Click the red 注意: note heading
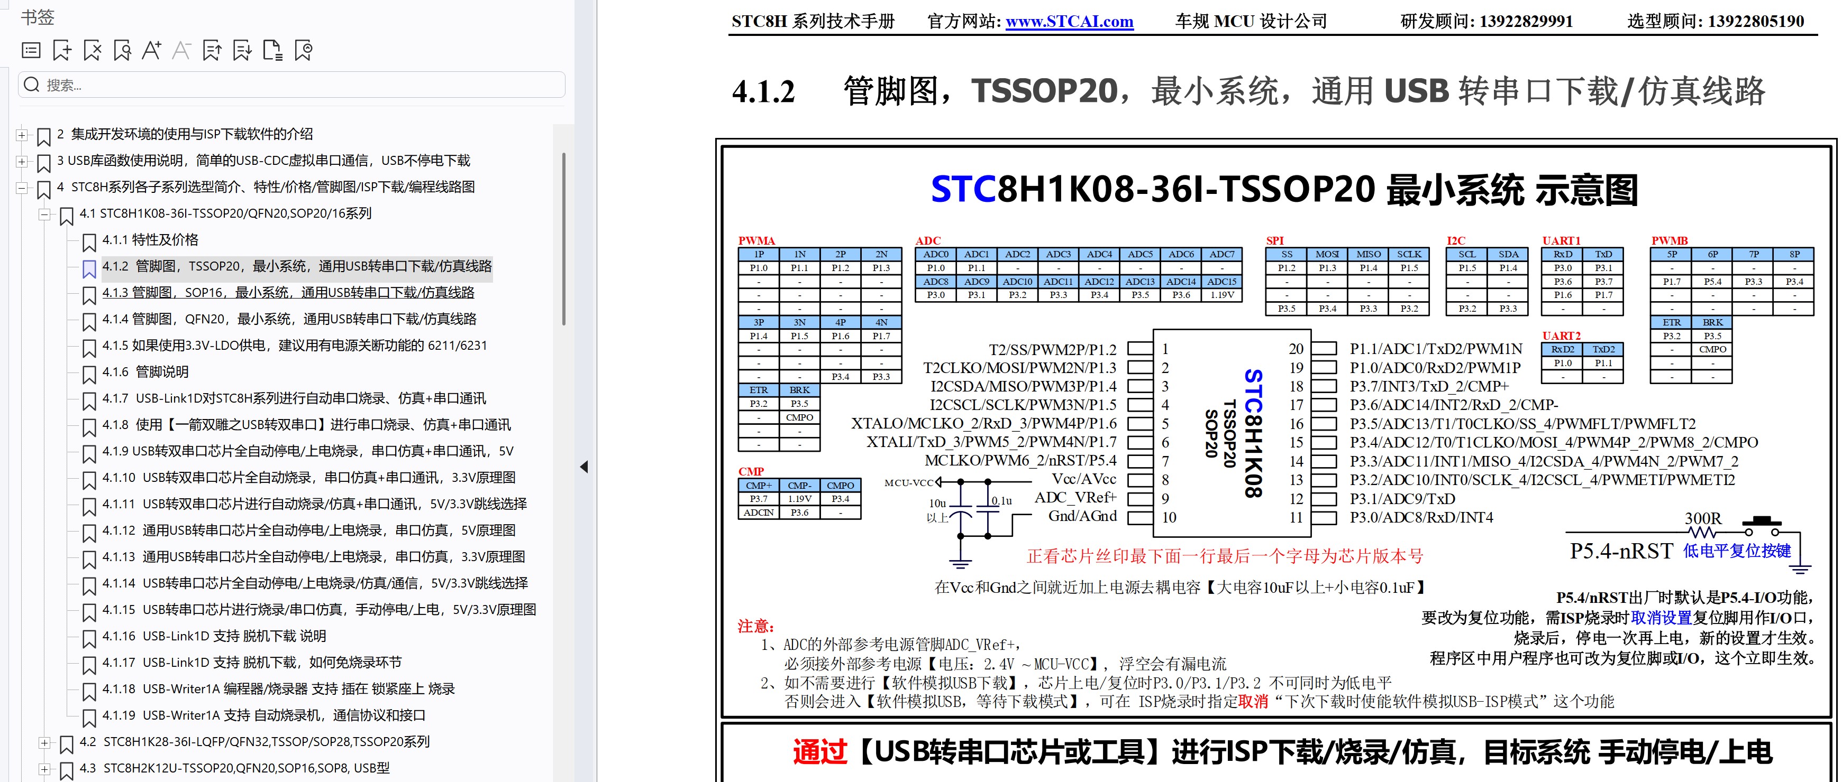The image size is (1842, 782). pos(756,626)
